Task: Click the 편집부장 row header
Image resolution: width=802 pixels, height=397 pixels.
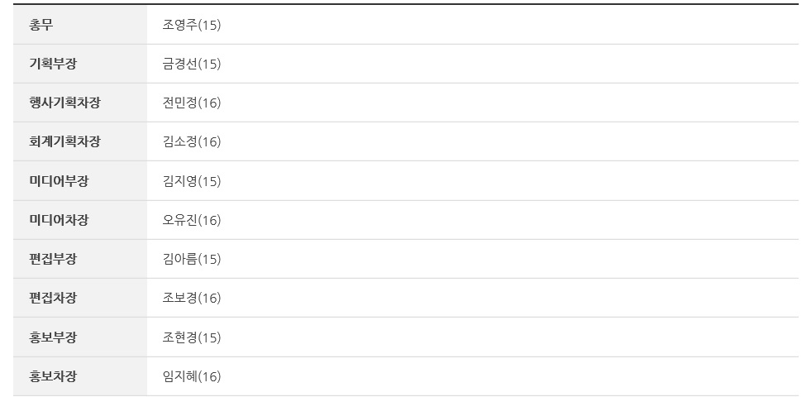Action: 53,259
